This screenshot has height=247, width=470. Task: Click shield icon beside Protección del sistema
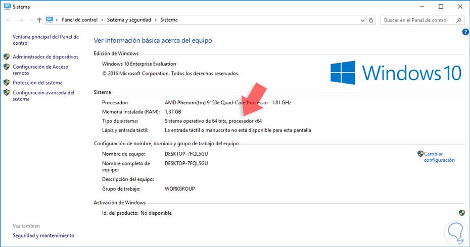click(7, 83)
